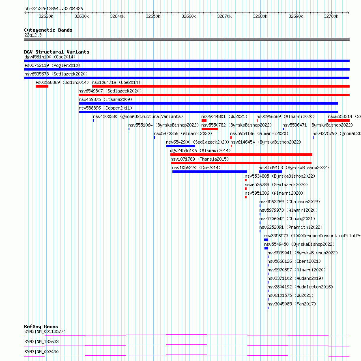Open nsv588896 (Cooper2011) variant label
The height and width of the screenshot is (361, 361).
click(105, 108)
